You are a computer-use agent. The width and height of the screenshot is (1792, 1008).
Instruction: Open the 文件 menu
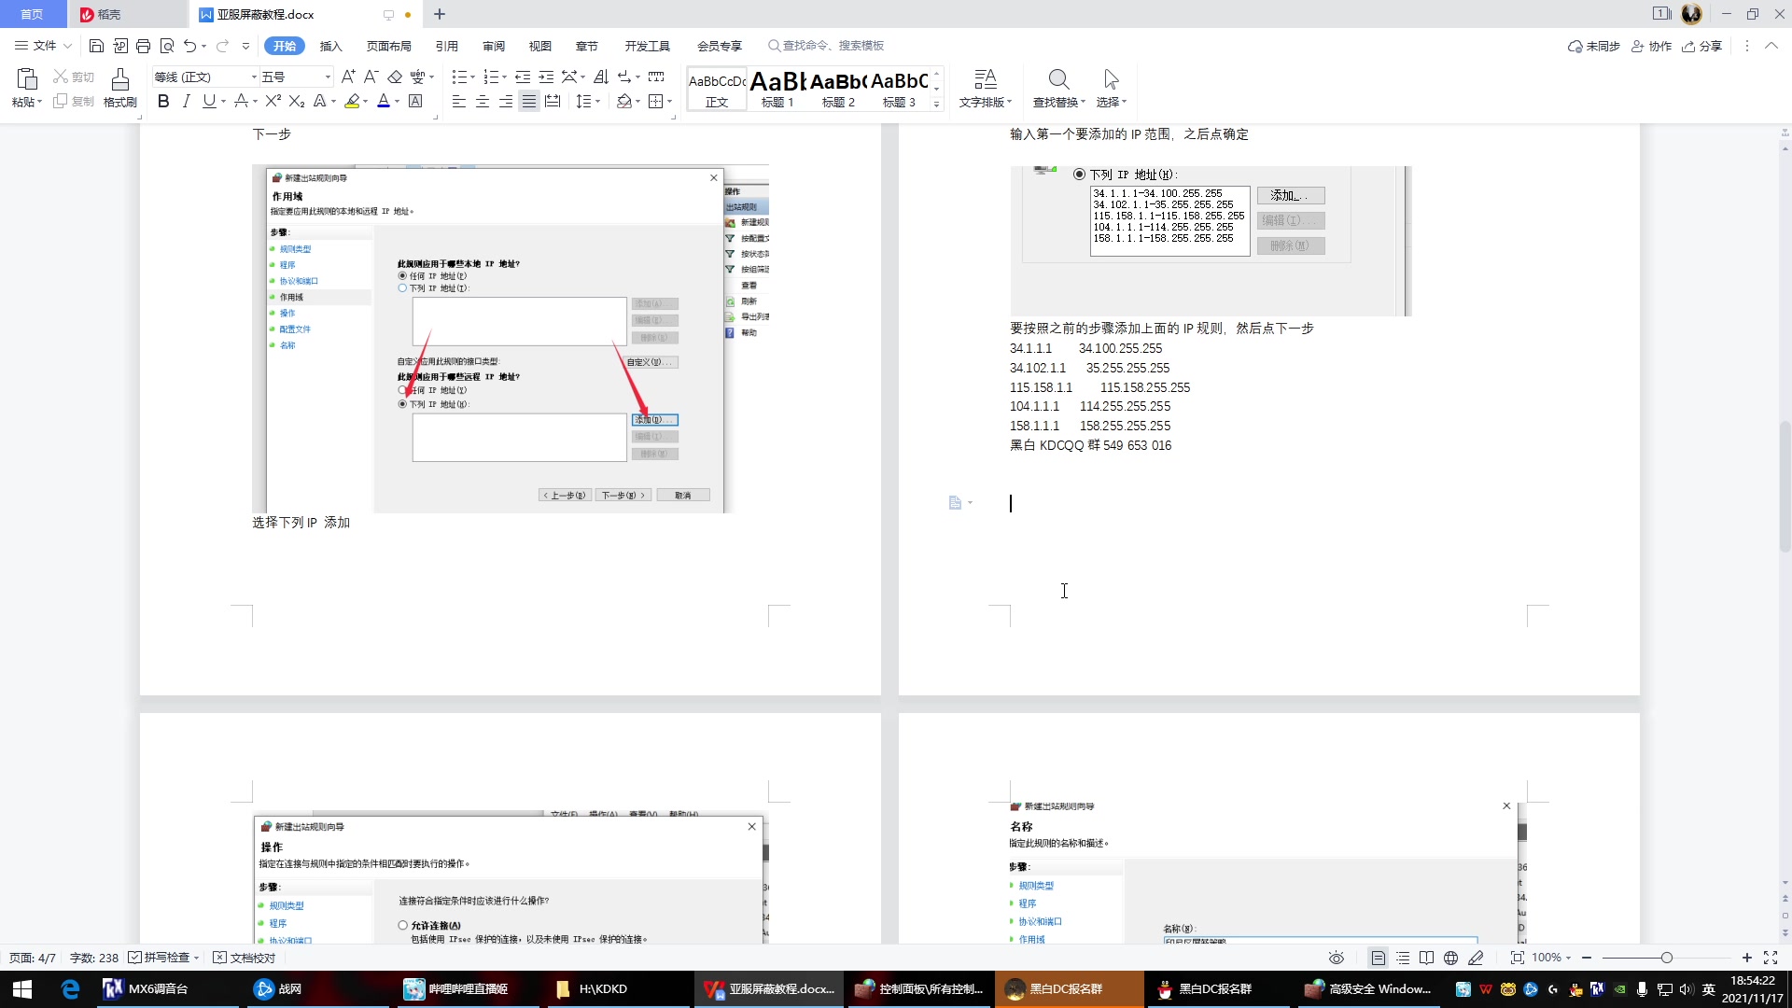pos(43,46)
